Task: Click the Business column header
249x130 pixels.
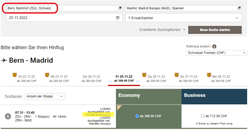Action: pyautogui.click(x=214, y=97)
